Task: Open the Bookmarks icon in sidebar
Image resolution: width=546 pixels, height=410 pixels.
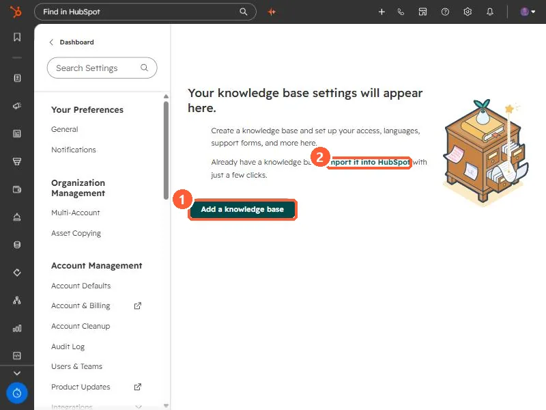Action: (16, 37)
